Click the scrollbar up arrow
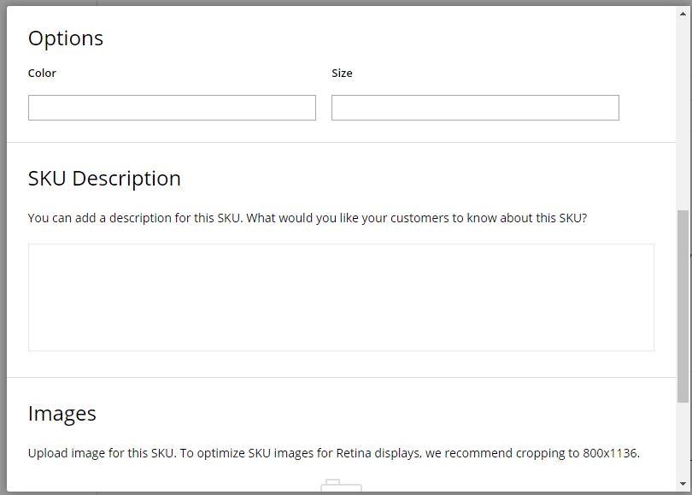The image size is (692, 495). click(x=683, y=14)
